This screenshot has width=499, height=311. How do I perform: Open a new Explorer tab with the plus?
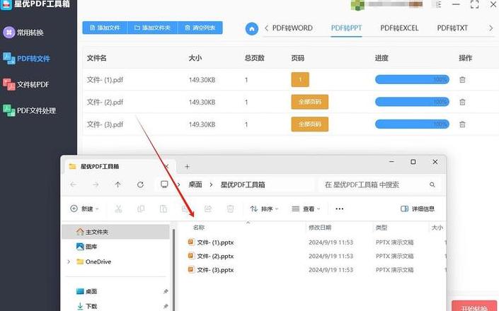187,167
